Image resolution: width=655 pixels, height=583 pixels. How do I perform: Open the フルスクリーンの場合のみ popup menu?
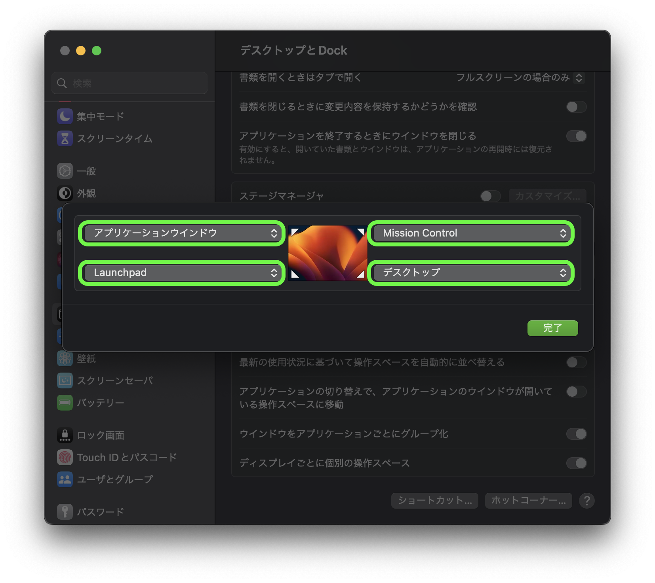point(520,78)
